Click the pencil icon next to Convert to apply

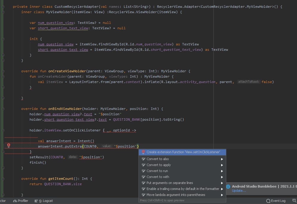click(x=143, y=165)
